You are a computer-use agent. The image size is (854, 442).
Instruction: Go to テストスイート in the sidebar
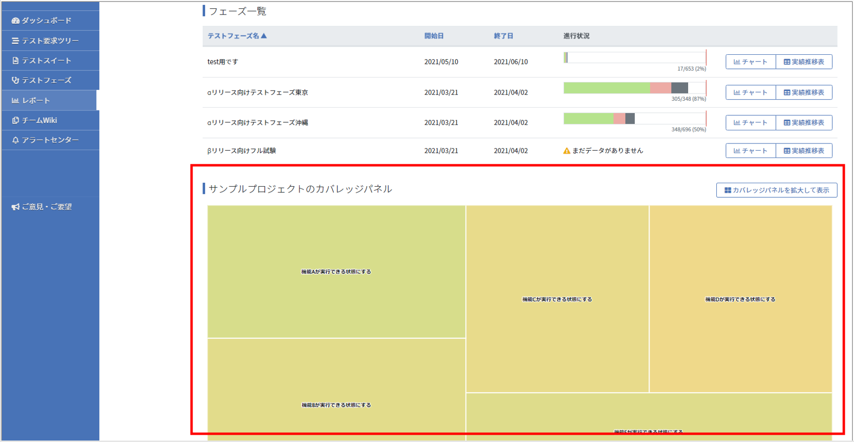(50, 61)
